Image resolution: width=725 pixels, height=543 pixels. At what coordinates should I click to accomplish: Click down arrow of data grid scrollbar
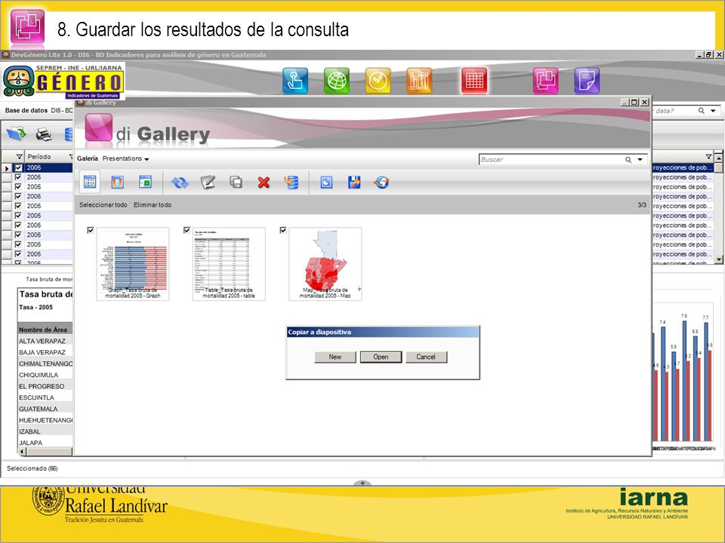[x=718, y=259]
